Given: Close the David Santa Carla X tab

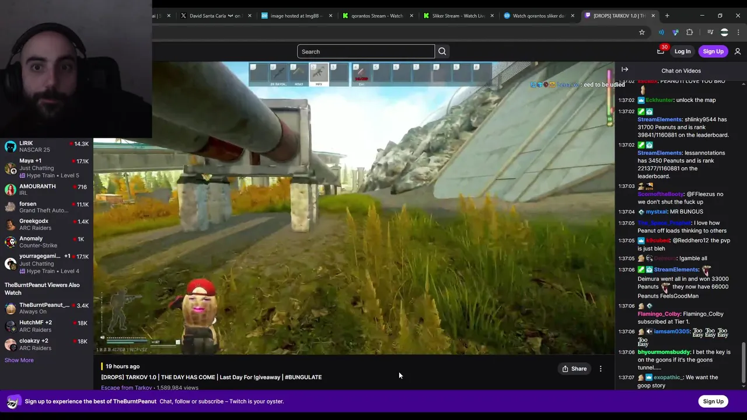Looking at the screenshot, I should [x=250, y=16].
